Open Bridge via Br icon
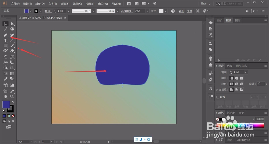This screenshot has height=144, width=269. 129,3
